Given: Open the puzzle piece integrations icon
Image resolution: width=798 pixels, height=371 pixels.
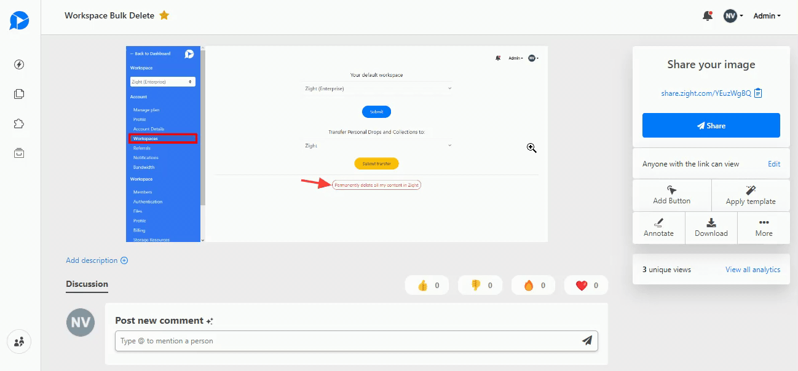Looking at the screenshot, I should [19, 123].
